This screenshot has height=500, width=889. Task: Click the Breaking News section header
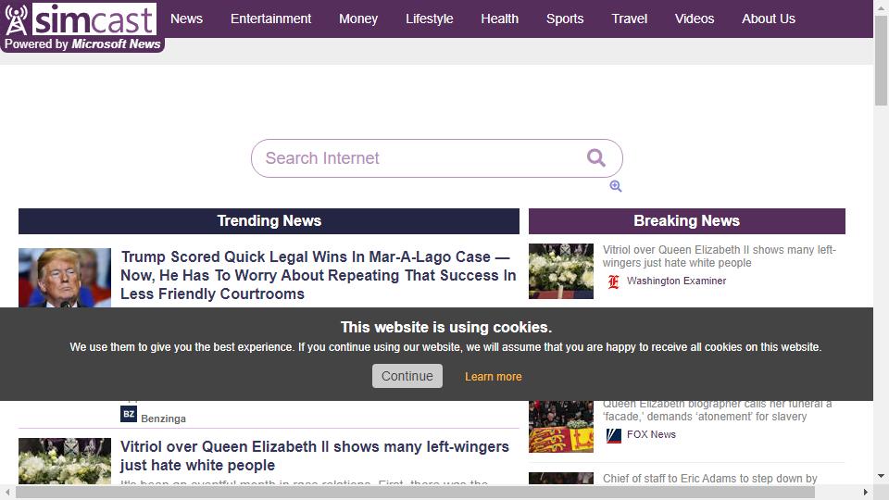(x=686, y=221)
